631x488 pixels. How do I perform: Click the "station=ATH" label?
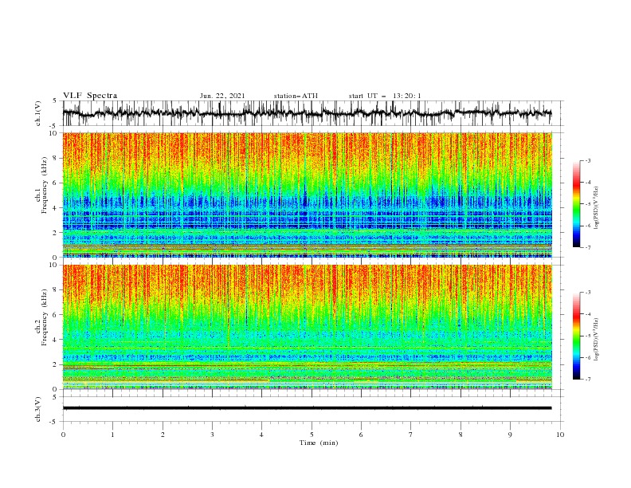296,96
